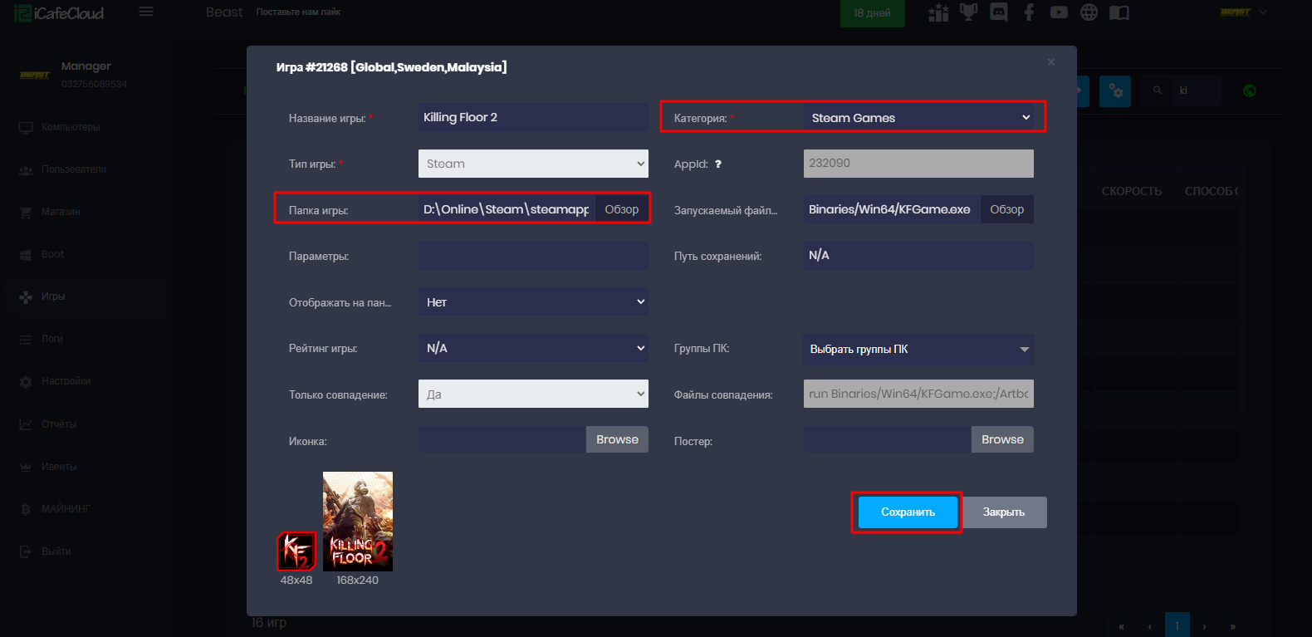Click Обзор next to game folder path
This screenshot has width=1312, height=637.
[x=622, y=209]
